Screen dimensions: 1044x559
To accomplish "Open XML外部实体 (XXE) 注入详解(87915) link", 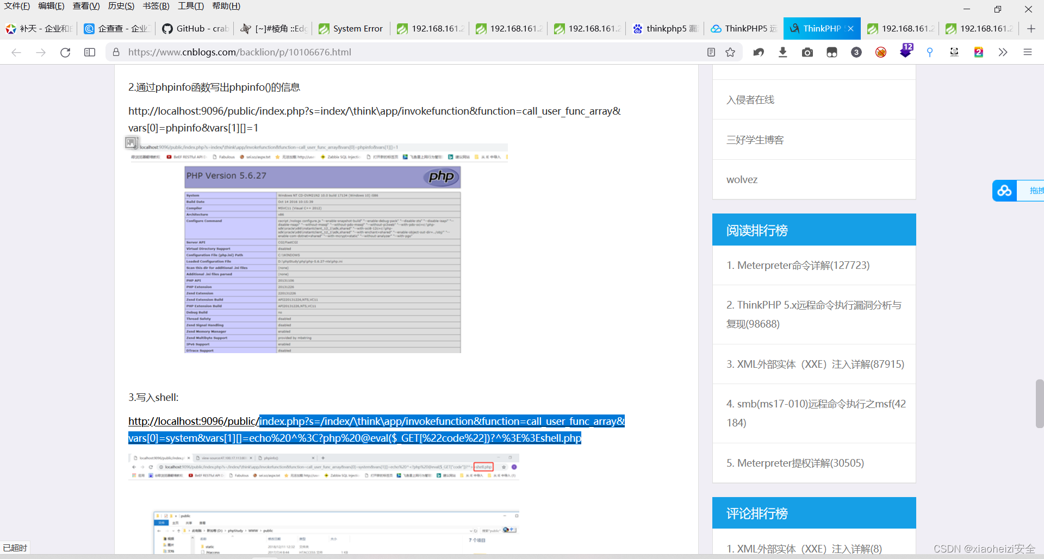I will click(x=816, y=365).
